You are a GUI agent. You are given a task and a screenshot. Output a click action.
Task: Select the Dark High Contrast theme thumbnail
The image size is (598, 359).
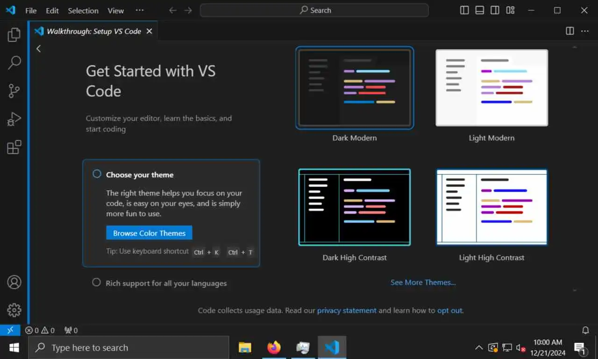[x=355, y=207]
